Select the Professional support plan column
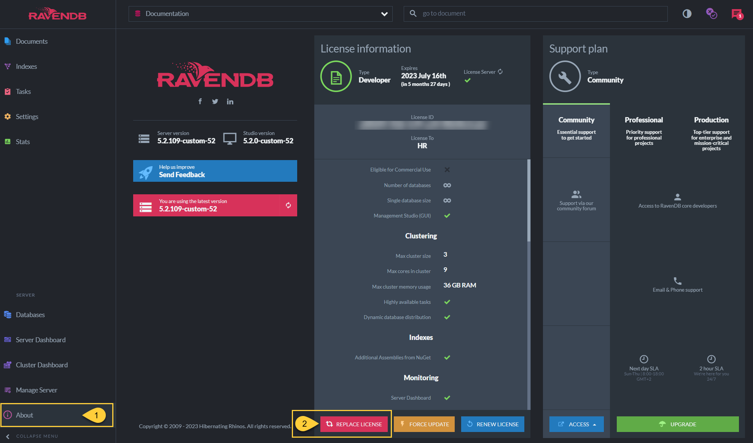The image size is (753, 443). click(x=644, y=131)
